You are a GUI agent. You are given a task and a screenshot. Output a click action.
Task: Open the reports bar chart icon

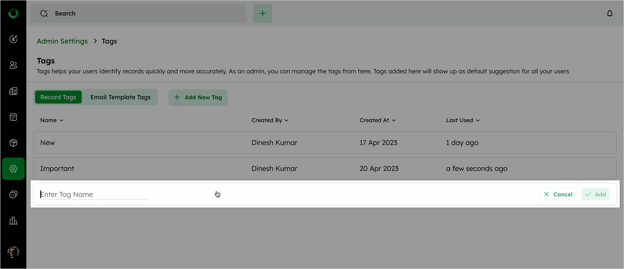point(13,221)
